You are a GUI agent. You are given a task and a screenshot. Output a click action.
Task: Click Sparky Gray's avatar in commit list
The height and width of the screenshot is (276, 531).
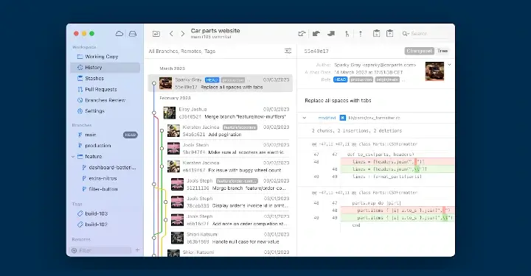click(166, 83)
